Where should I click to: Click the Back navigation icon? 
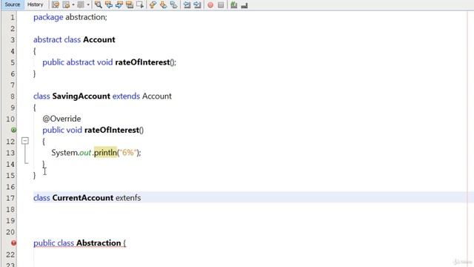pos(66,5)
